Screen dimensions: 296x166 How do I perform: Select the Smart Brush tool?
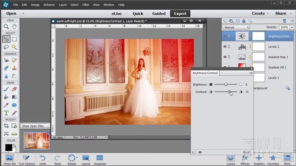[6, 68]
